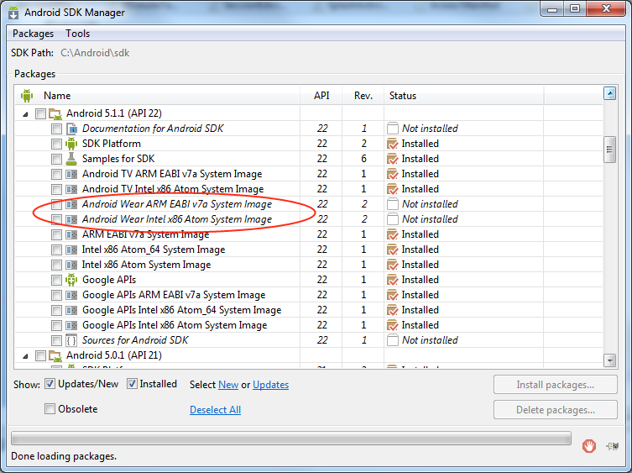Click the Updates selection link
Viewport: 632px width, 473px height.
[270, 385]
